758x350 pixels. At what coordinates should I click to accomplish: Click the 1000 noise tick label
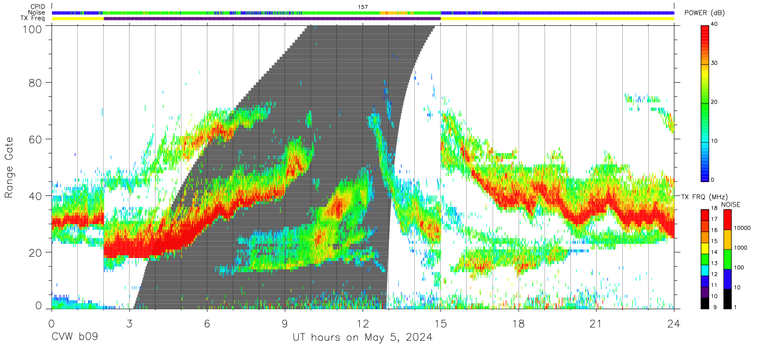(x=741, y=248)
